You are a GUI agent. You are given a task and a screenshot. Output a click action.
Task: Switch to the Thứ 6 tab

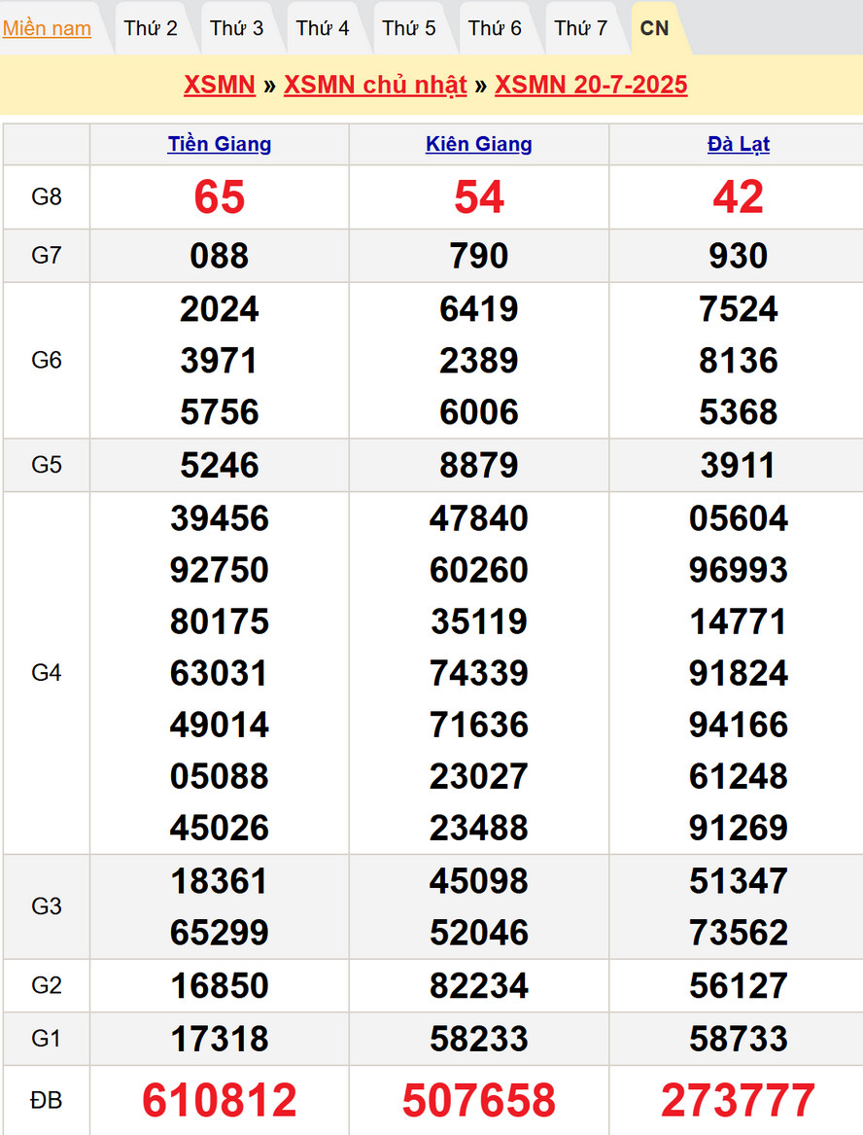(x=495, y=28)
